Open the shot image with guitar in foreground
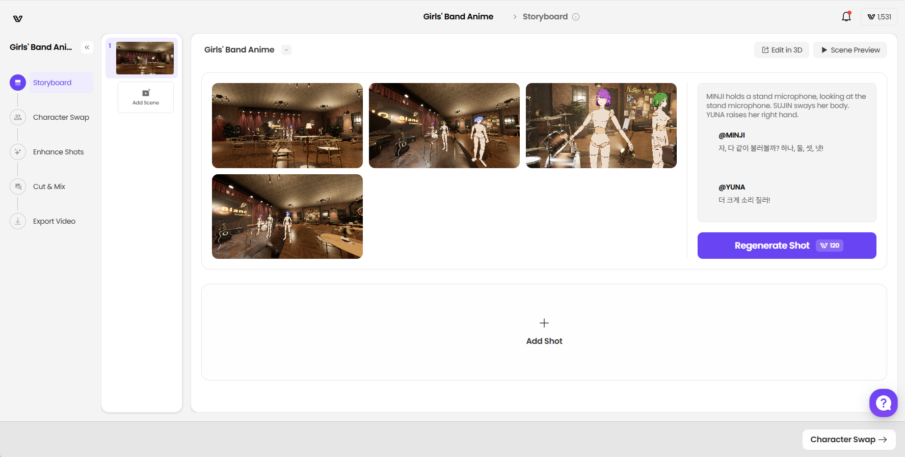Screen dimensions: 905x457 tap(444, 125)
